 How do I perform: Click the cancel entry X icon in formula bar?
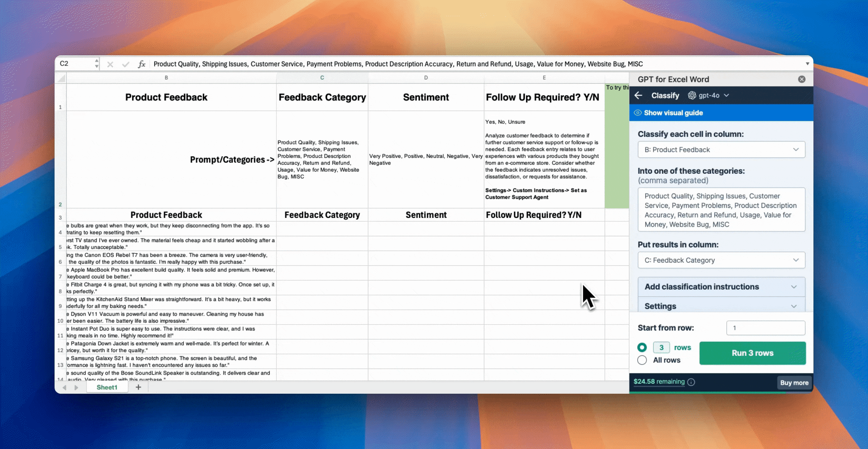tap(110, 64)
